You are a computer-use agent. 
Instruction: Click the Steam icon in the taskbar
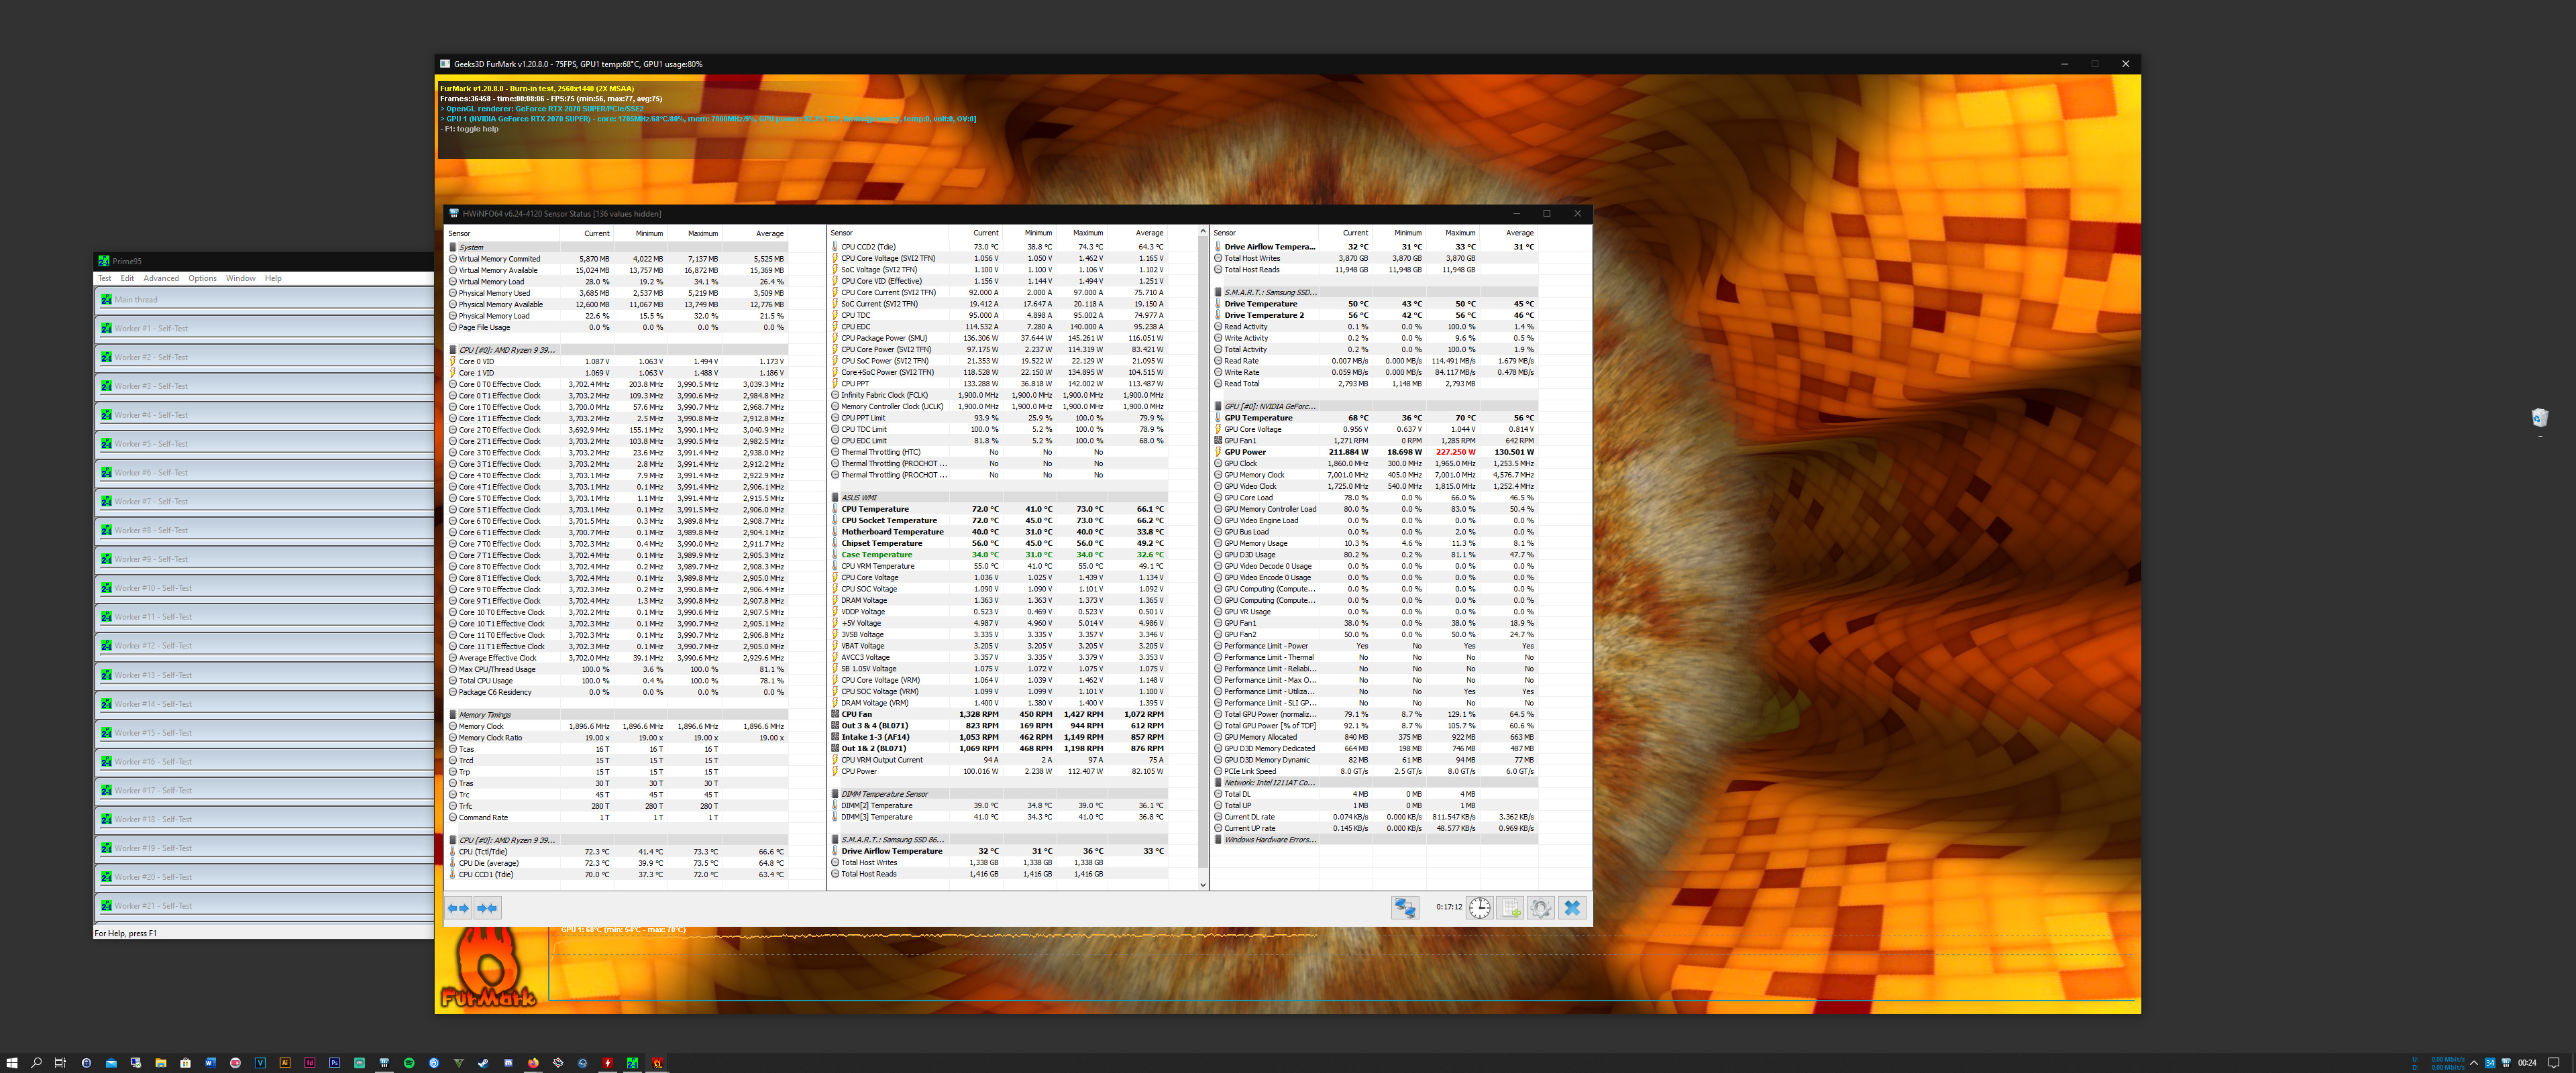(x=483, y=1063)
